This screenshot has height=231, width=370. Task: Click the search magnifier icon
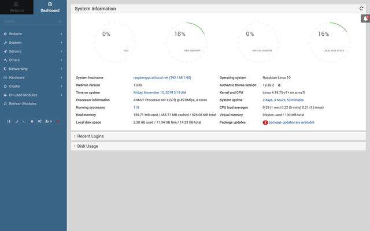[x=60, y=21]
